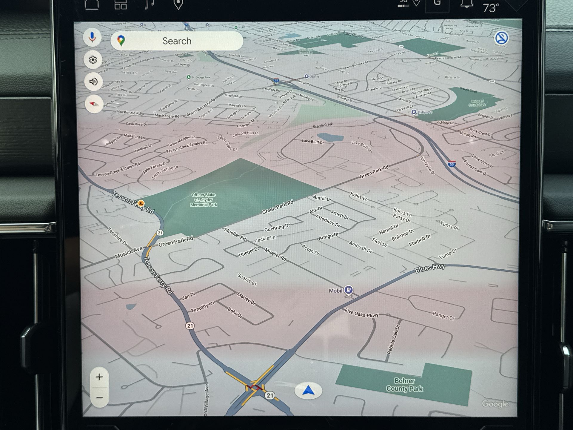Tap the blue arrow current location marker
Screen dimensions: 573x430
point(308,390)
